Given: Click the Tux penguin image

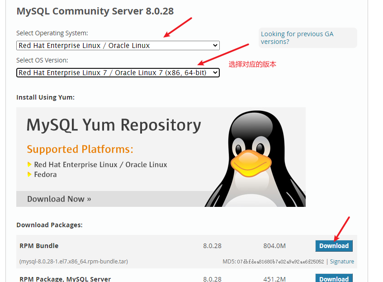Looking at the screenshot, I should click(255, 158).
